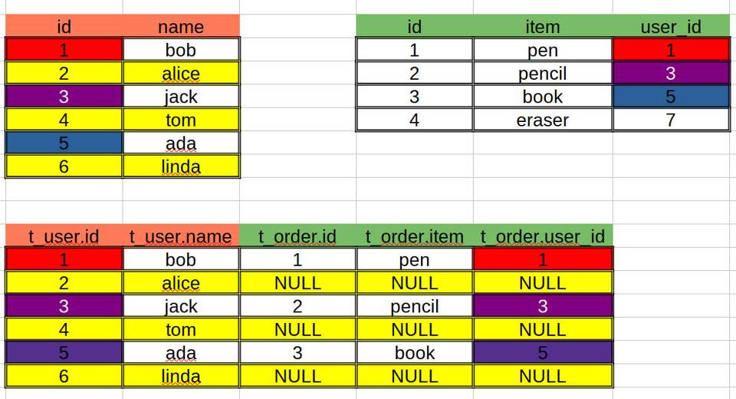Select the blue user_id 5 cell beside 'book'
This screenshot has height=399, width=736.
(671, 97)
